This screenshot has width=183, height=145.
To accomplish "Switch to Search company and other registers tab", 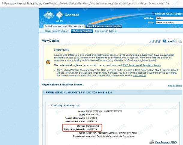I will (x=64, y=26).
